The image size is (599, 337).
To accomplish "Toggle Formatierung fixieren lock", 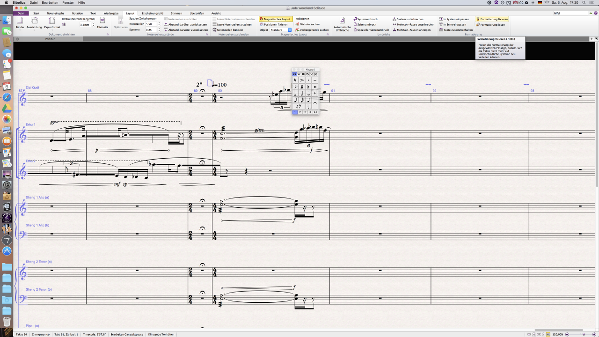I will point(492,19).
